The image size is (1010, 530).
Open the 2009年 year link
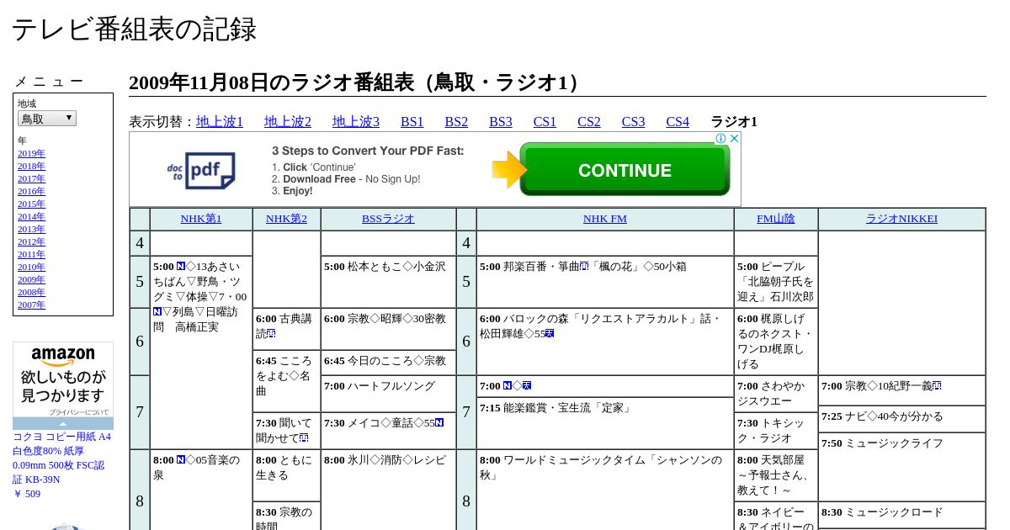click(32, 279)
